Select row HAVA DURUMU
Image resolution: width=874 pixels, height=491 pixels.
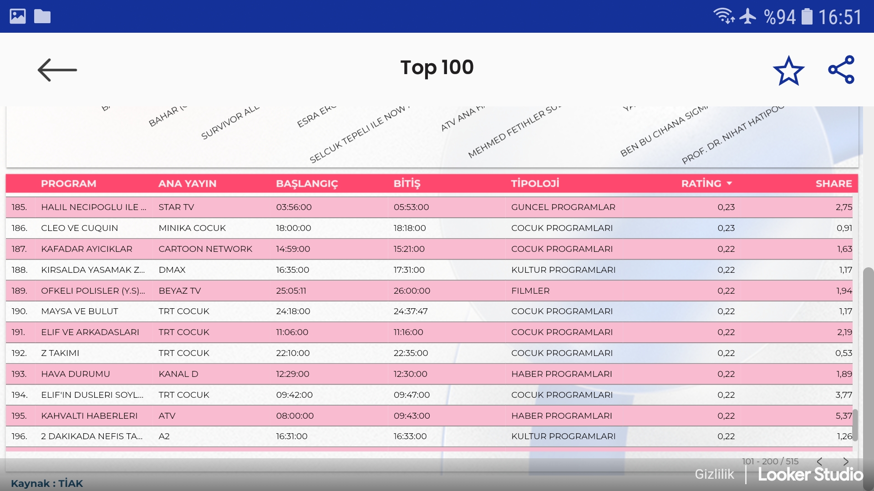point(429,374)
